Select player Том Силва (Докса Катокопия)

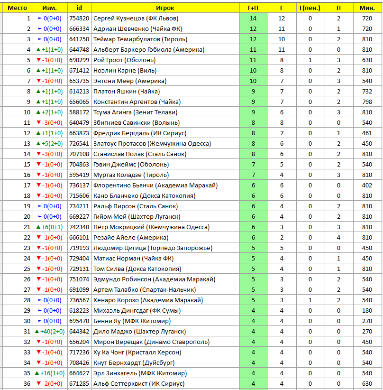(137, 269)
